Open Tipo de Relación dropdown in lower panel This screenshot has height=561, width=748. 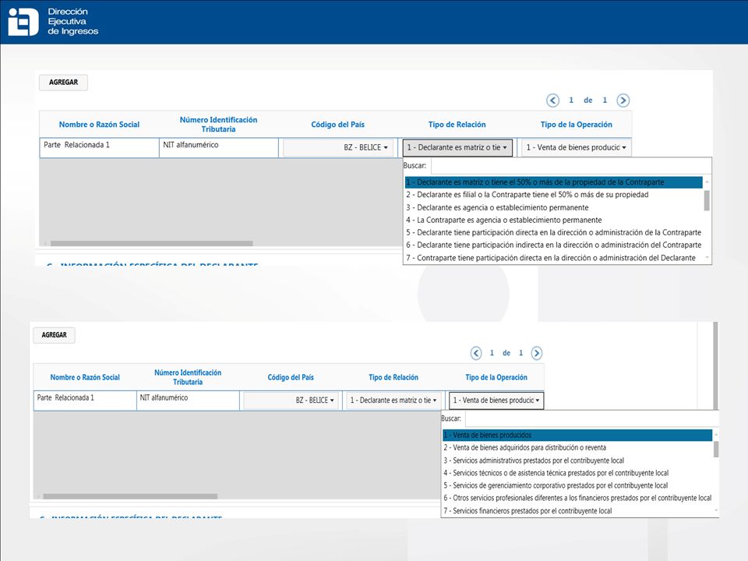point(393,400)
